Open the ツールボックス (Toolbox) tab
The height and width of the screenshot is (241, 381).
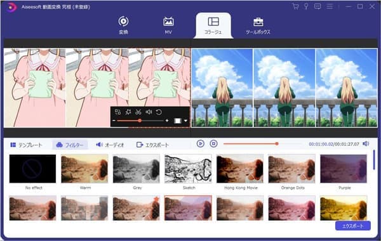[258, 25]
